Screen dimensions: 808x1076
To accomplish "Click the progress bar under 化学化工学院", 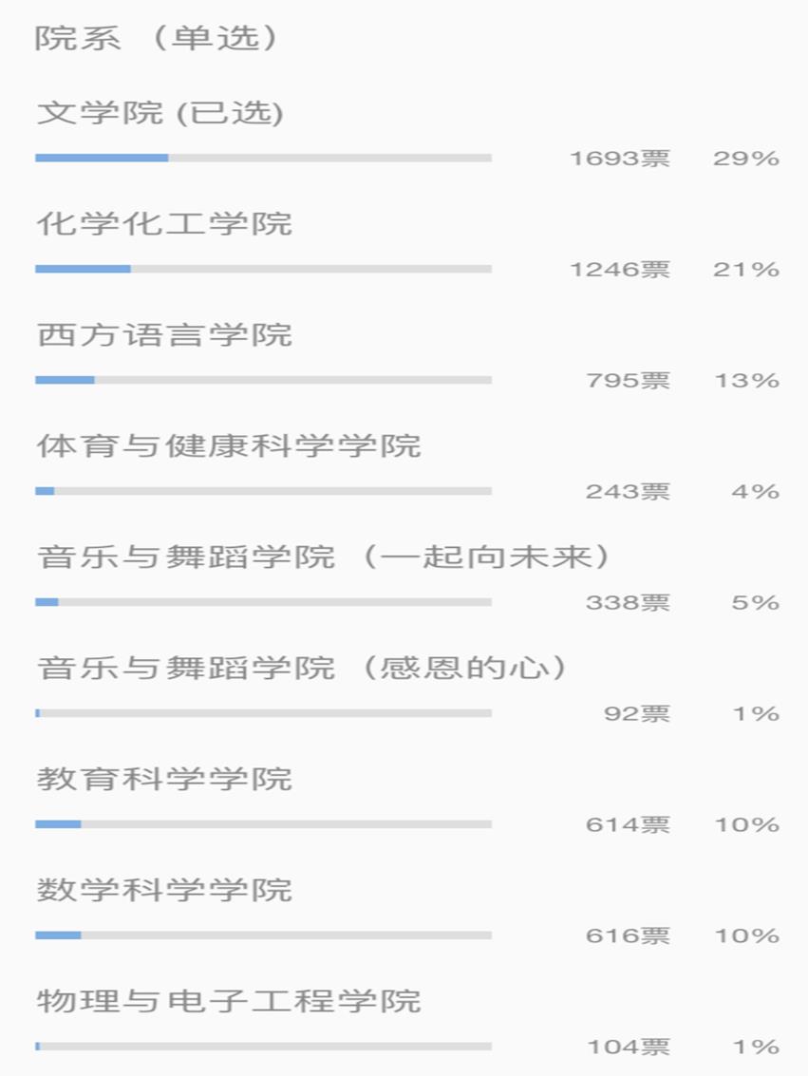I will coord(263,269).
